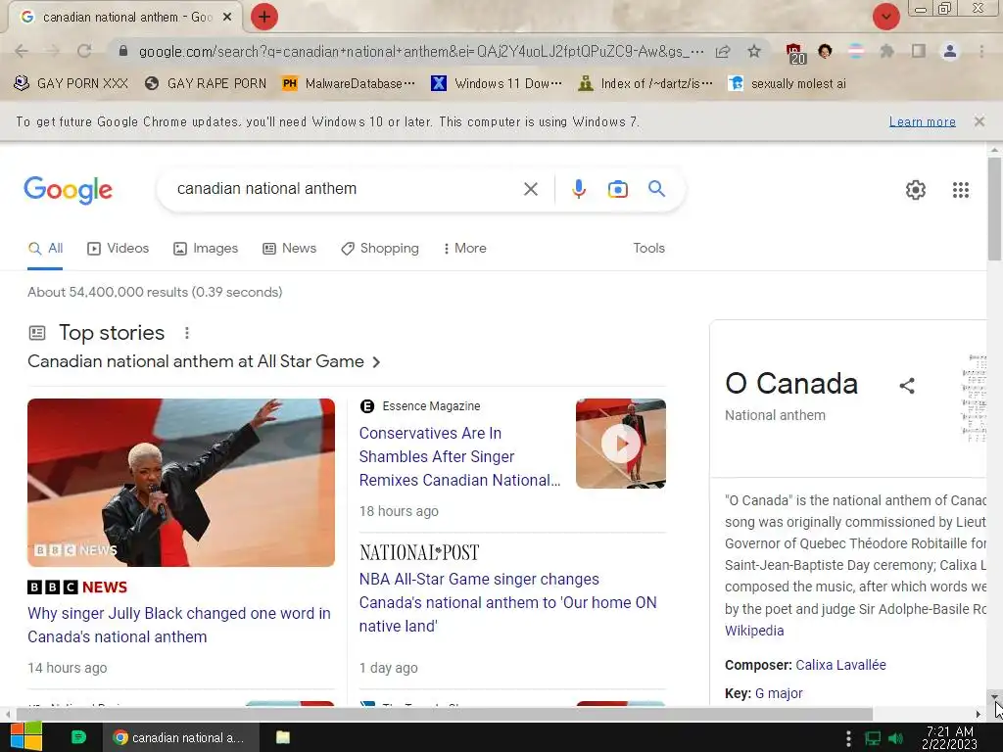Search by image with the camera icon
This screenshot has height=752, width=1003.
pyautogui.click(x=617, y=189)
